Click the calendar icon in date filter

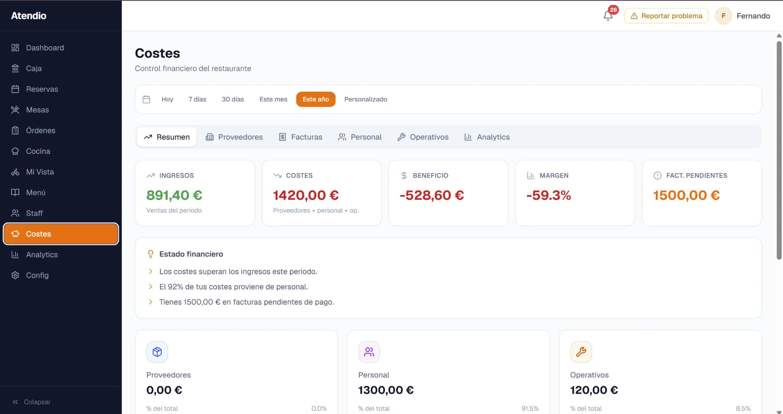tap(146, 99)
